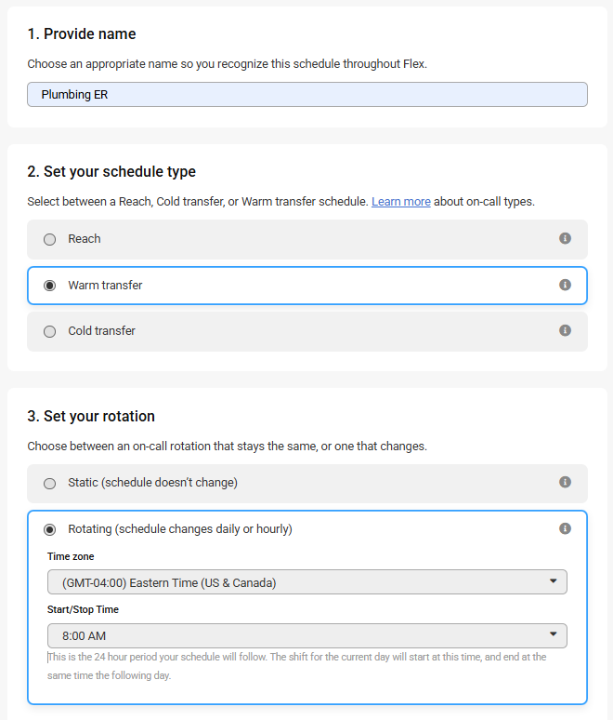Click the Static rotation option row
613x720 pixels.
tap(306, 484)
